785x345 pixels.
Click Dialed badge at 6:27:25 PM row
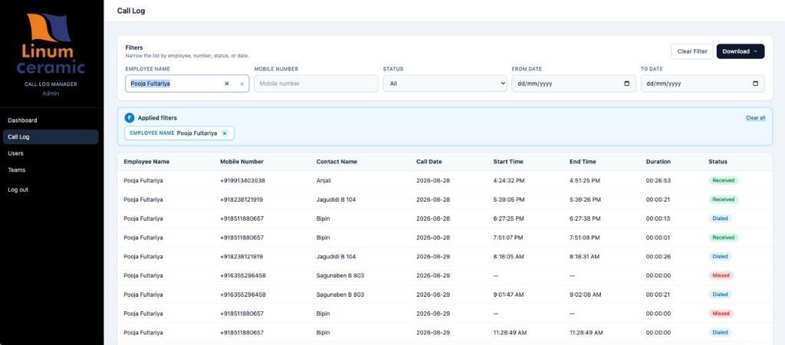point(720,219)
